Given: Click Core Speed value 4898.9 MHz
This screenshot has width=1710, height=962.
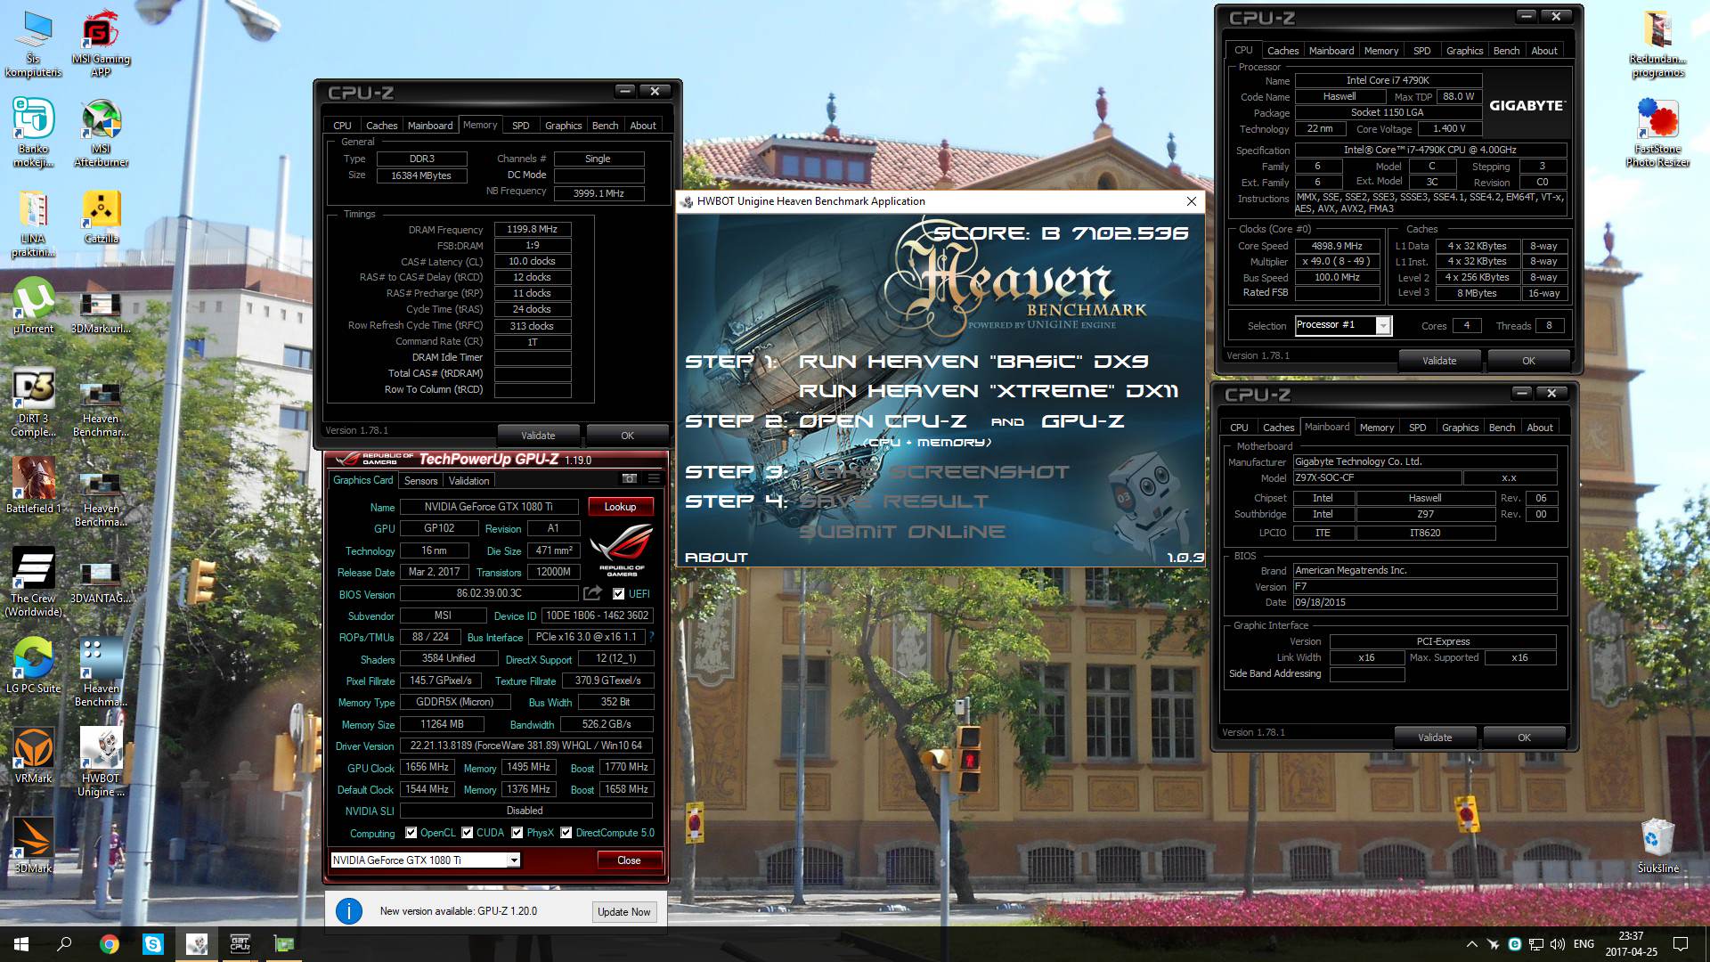Looking at the screenshot, I should click(x=1337, y=246).
